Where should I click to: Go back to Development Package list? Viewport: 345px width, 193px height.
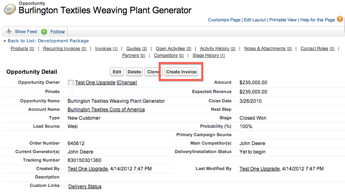tap(48, 41)
